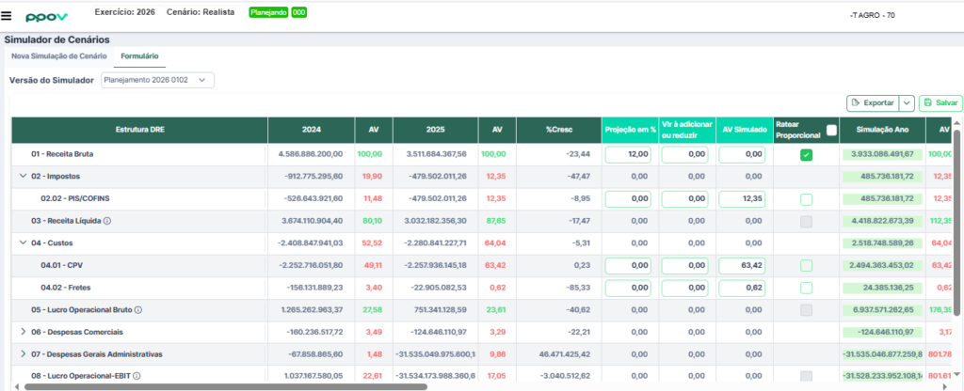
Task: Click Projeção em % field for Receita Bruta
Action: tap(627, 154)
